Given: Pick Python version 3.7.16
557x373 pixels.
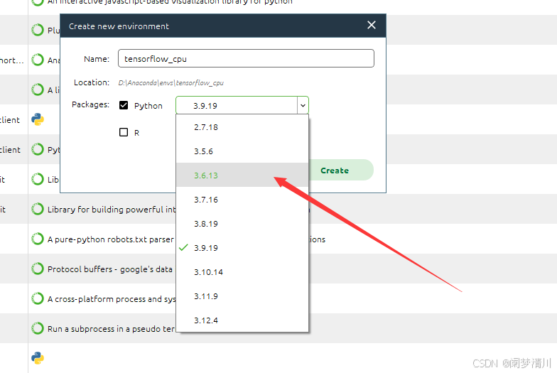Looking at the screenshot, I should coord(242,200).
